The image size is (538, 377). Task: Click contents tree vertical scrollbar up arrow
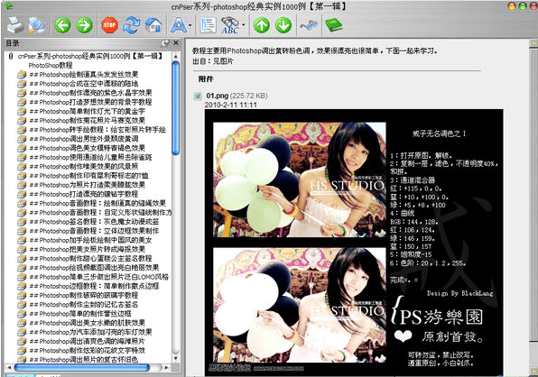pos(176,56)
